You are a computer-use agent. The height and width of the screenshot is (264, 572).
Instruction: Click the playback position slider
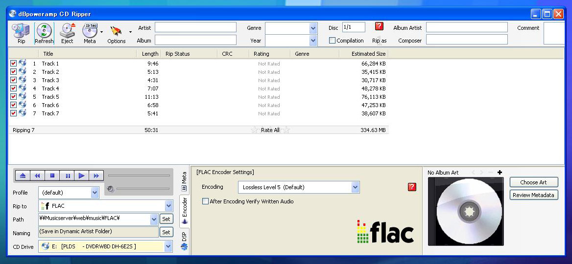139,176
